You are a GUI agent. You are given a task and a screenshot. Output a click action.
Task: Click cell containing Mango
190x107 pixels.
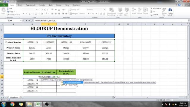pyautogui.click(x=66, y=48)
